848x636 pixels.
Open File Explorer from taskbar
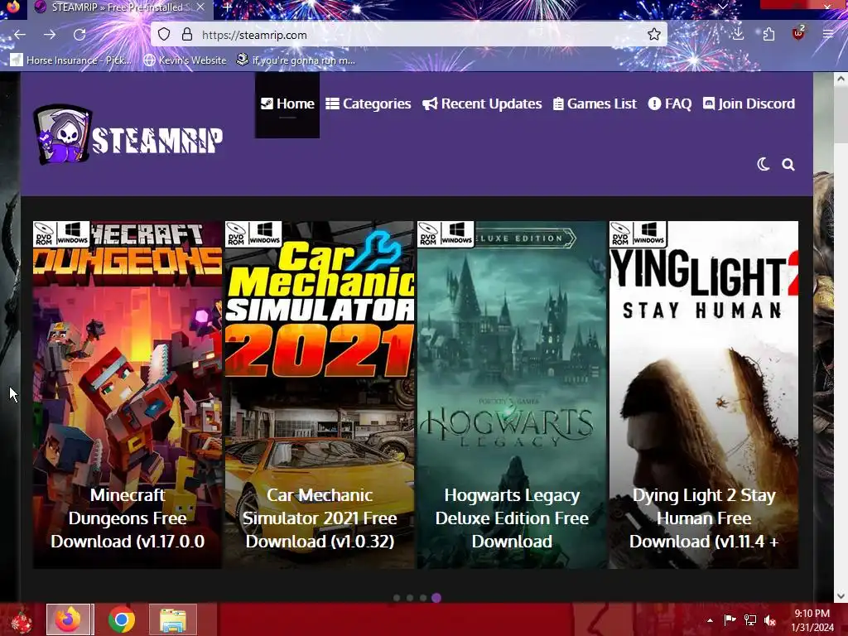(173, 619)
